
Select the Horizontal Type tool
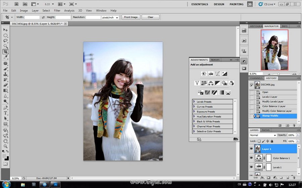(x=6, y=113)
